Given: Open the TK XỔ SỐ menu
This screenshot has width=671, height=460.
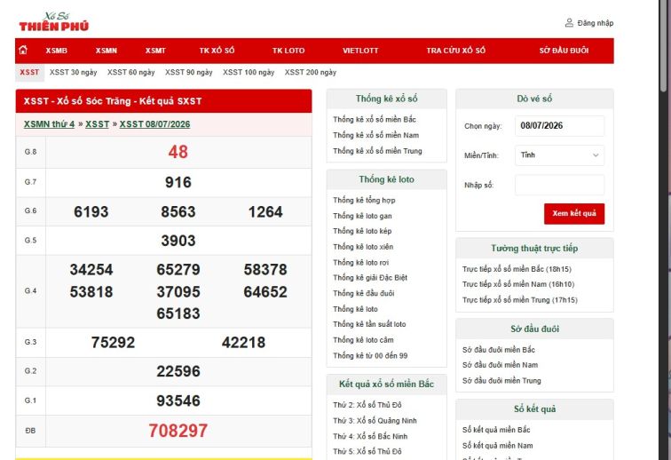Looking at the screenshot, I should 217,51.
